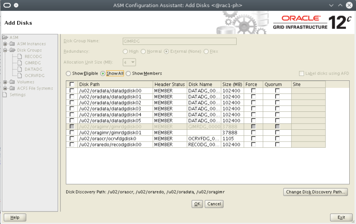Check the row checkbox for ocrvfdgdisk0
The width and height of the screenshot is (356, 224).
click(x=72, y=139)
